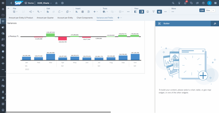Expand the Refresh dropdown arrow
The height and width of the screenshot is (113, 219).
(x=62, y=12)
